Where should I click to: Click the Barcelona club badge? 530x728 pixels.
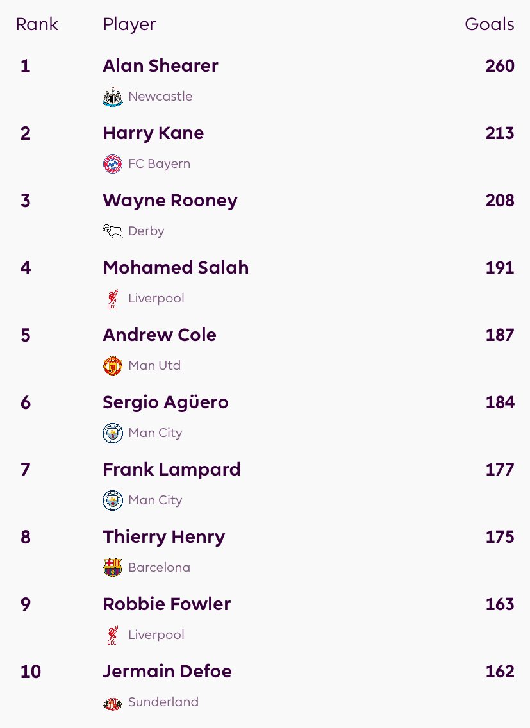(112, 568)
